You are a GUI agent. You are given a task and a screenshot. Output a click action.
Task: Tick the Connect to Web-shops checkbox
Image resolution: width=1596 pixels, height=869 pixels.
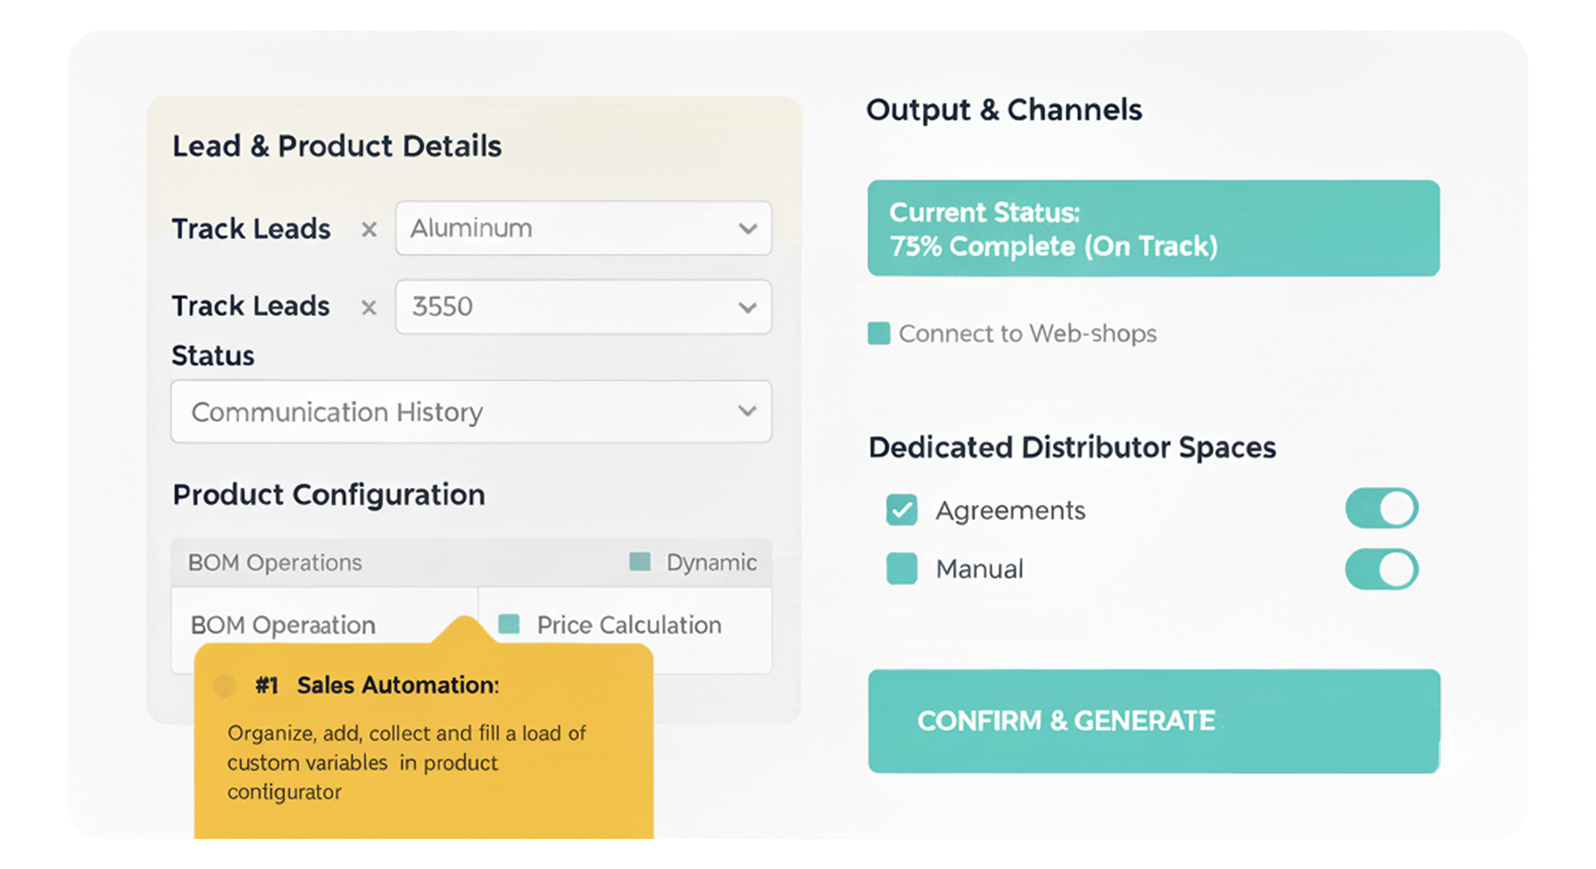[x=878, y=334]
